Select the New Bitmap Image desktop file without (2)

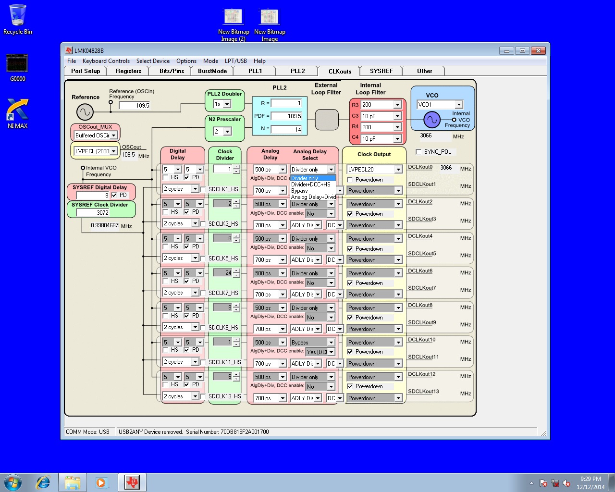tap(270, 25)
